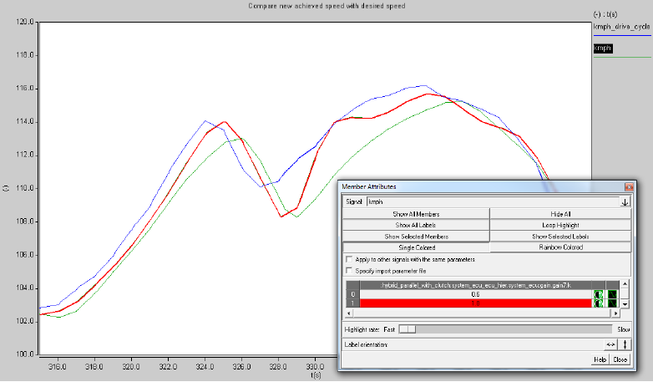Viewport: 653px width, 382px height.
Task: Click the green kmph legend line
Action: (x=622, y=57)
